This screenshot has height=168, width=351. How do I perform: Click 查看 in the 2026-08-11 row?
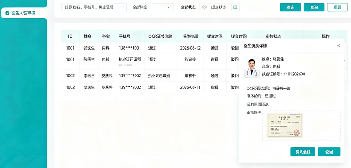(215, 87)
